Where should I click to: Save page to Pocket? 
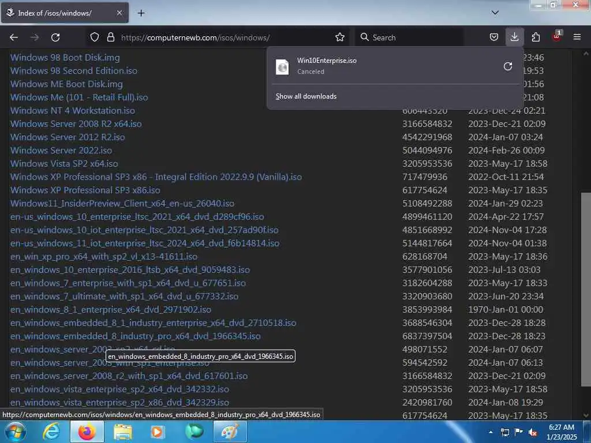coord(494,37)
